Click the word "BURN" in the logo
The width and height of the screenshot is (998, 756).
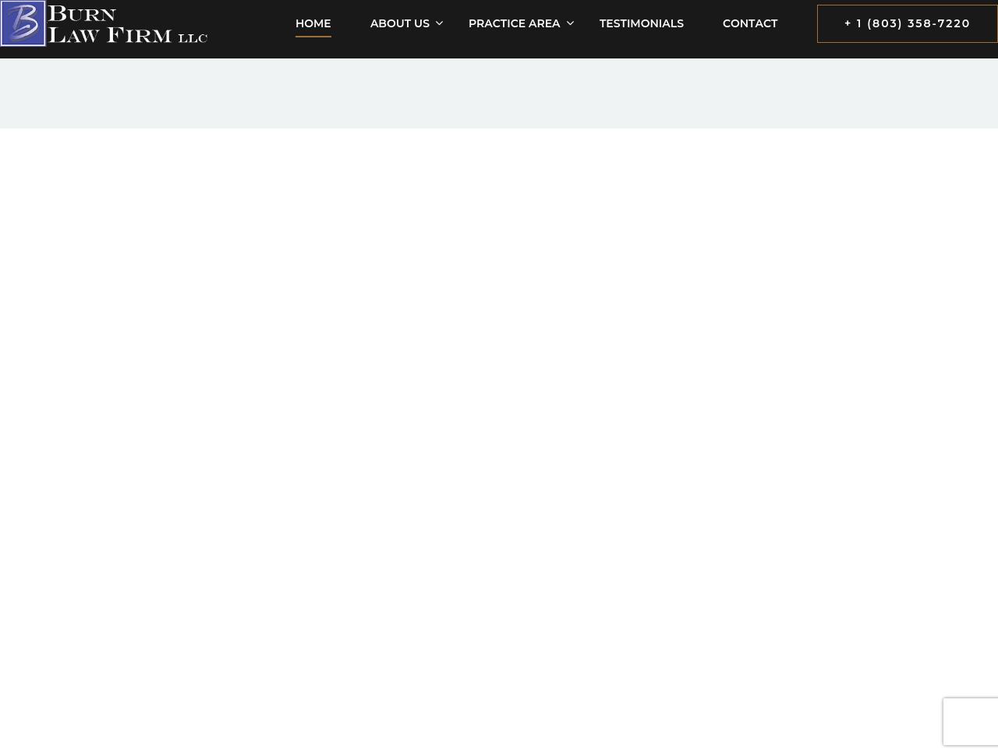pos(82,14)
